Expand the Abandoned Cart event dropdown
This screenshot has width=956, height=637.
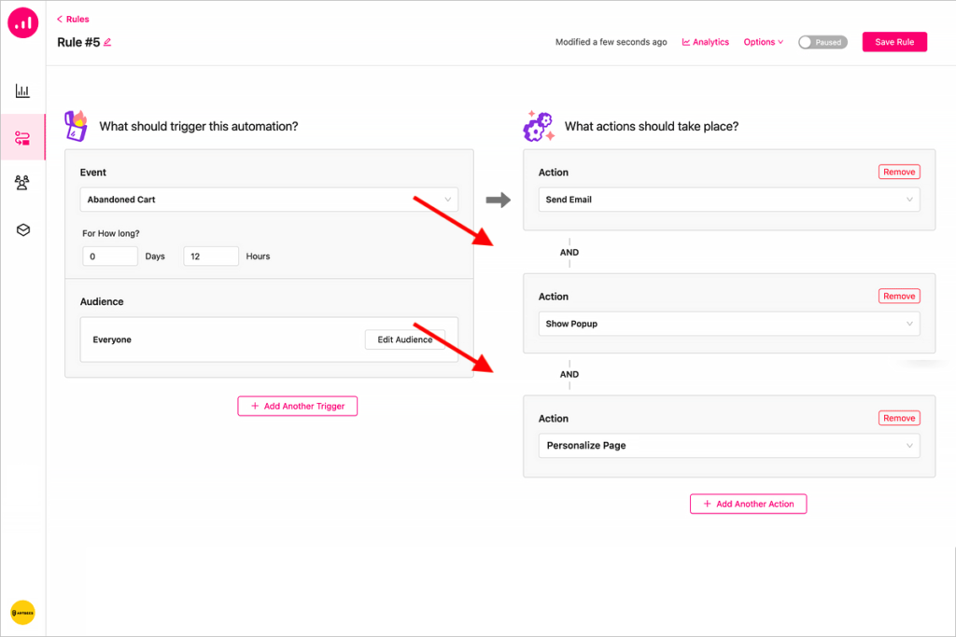click(269, 200)
